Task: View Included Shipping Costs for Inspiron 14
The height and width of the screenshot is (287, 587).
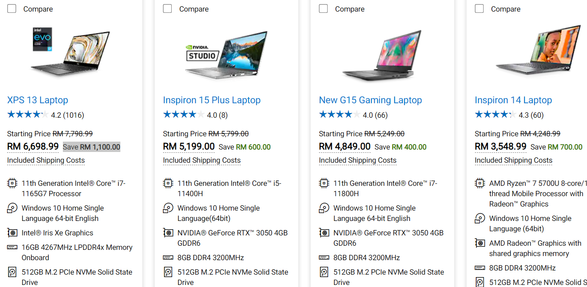Action: click(513, 160)
